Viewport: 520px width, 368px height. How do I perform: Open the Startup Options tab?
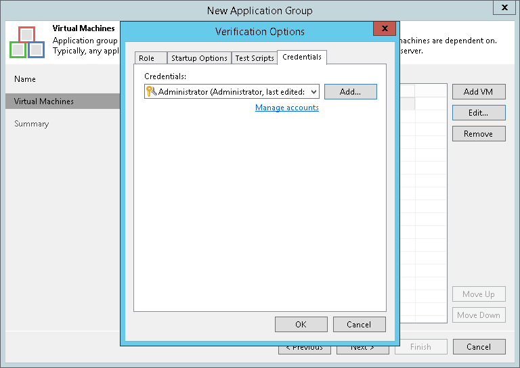pos(199,58)
